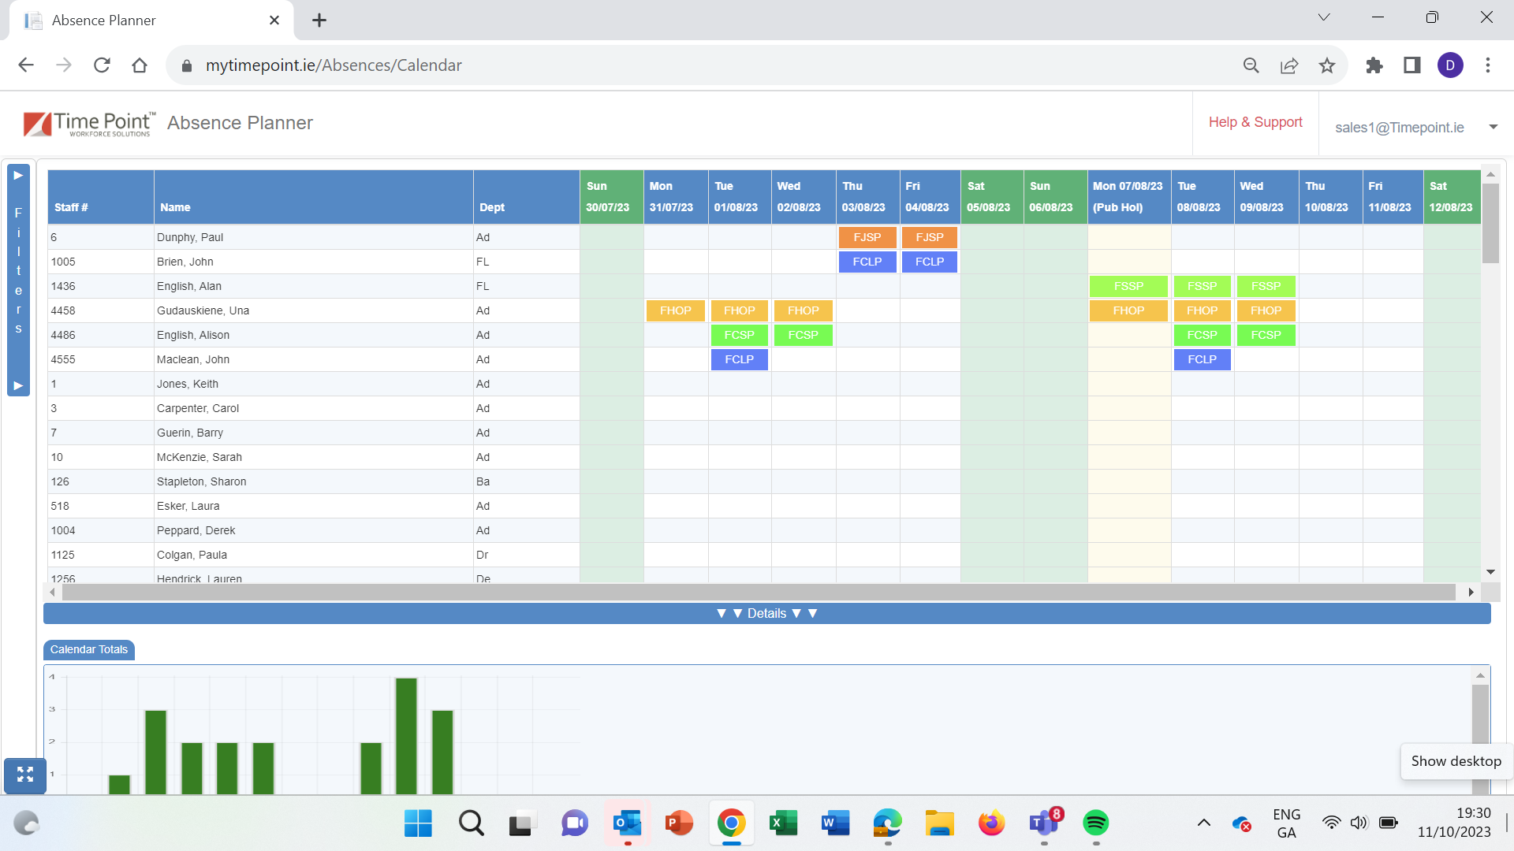
Task: Reload the Absence Planner page
Action: click(x=102, y=65)
